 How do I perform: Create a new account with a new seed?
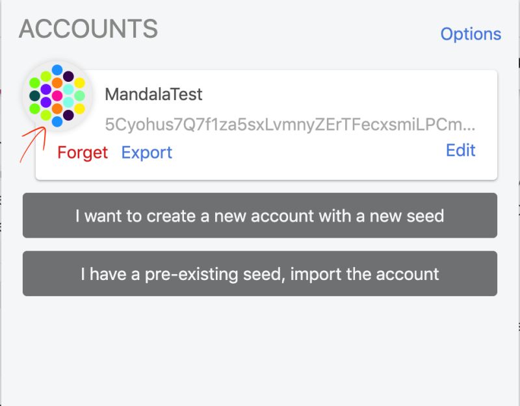coord(259,216)
